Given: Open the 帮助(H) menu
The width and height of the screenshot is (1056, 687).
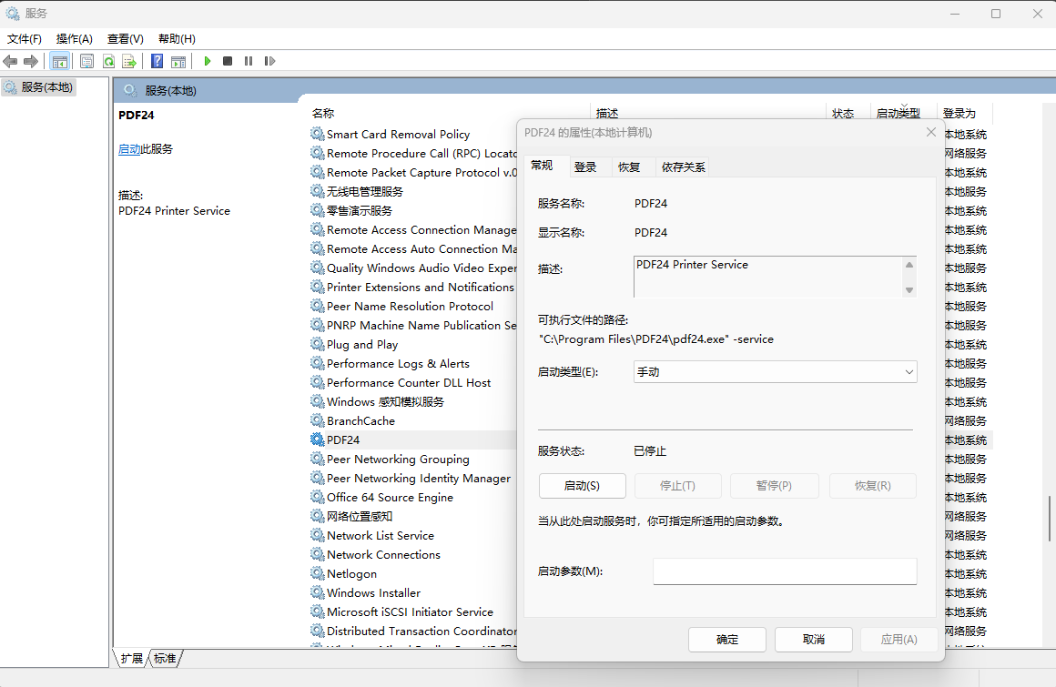Looking at the screenshot, I should point(178,39).
